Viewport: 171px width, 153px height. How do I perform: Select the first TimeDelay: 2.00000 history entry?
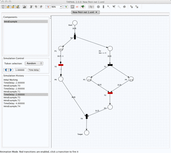[26, 83]
